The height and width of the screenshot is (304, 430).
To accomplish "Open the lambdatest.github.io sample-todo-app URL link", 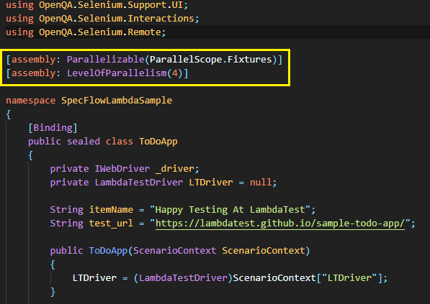I will coord(280,224).
